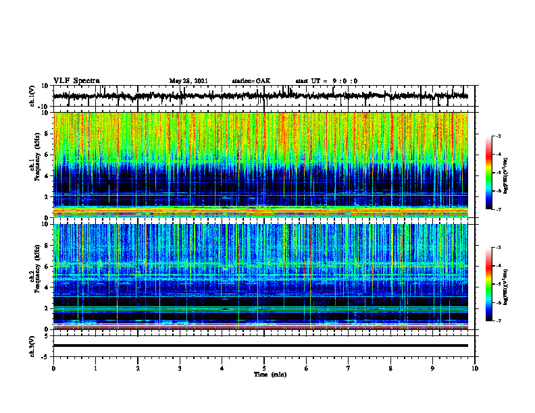Click the "10" tick on the time axis
Viewport: 535px width, 413px height.
[x=475, y=368]
